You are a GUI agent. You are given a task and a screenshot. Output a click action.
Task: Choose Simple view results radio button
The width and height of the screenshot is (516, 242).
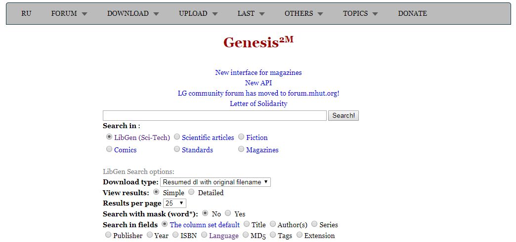click(x=156, y=192)
